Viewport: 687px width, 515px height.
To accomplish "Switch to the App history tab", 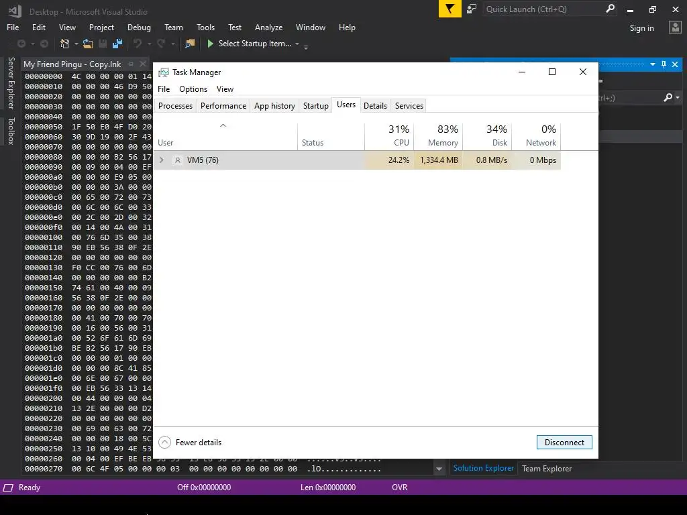I will (x=274, y=105).
